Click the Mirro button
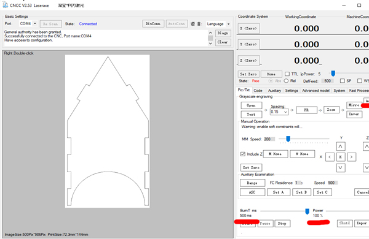The width and height of the screenshot is (369, 239). coord(354,105)
